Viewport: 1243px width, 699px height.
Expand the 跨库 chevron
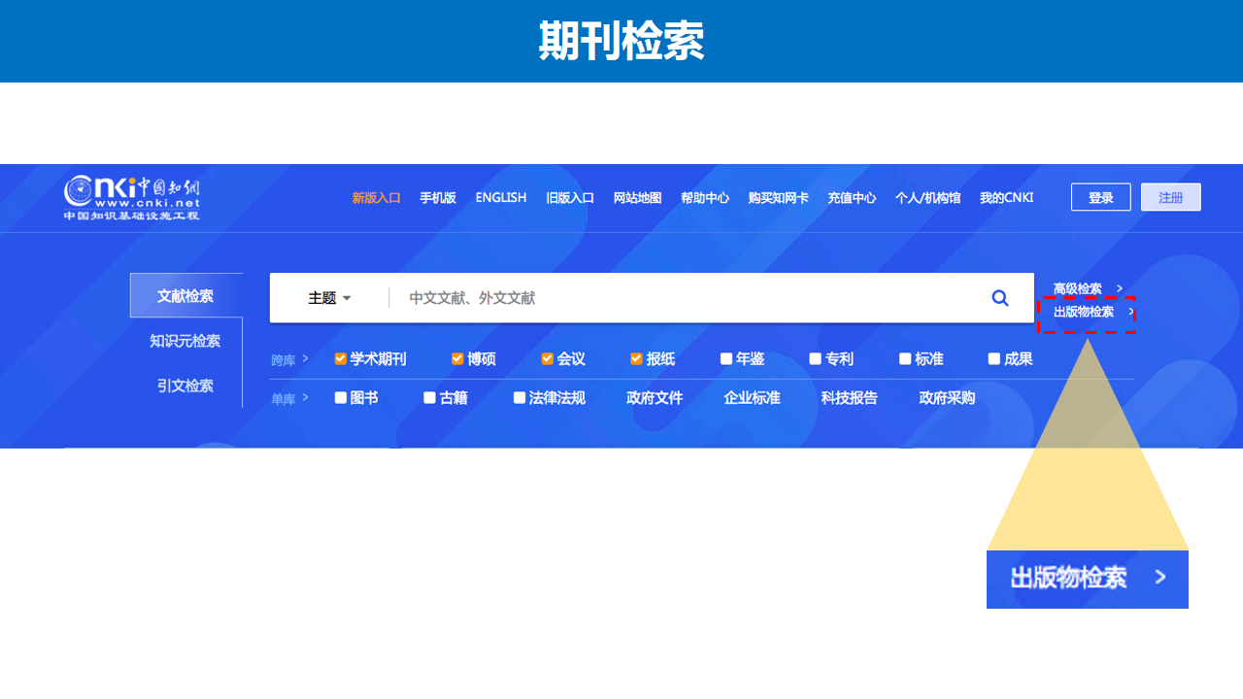coord(305,358)
